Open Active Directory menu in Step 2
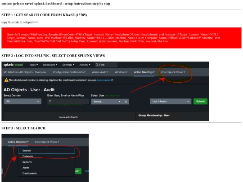Screen dimensions: 243x182 pyautogui.click(x=144, y=72)
